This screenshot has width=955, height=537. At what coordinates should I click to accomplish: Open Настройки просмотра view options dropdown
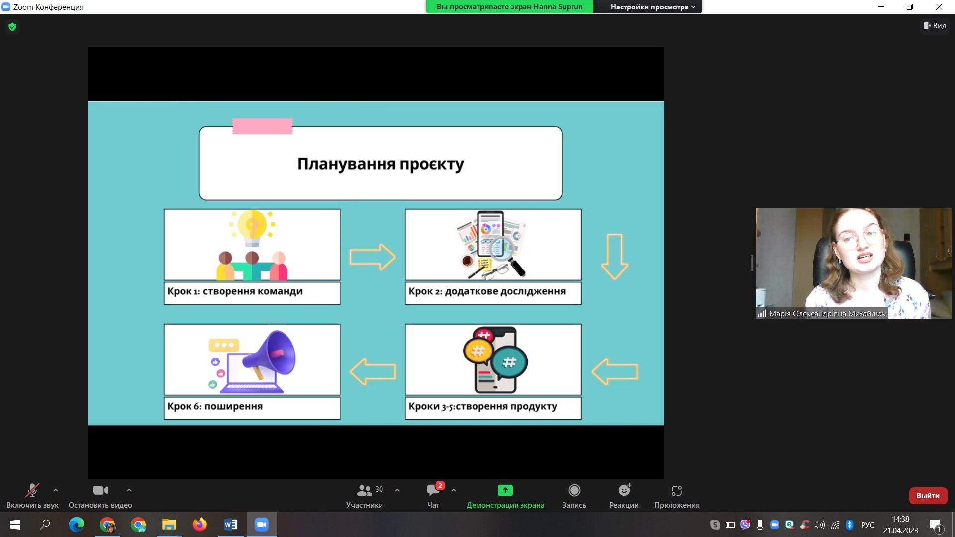coord(653,7)
